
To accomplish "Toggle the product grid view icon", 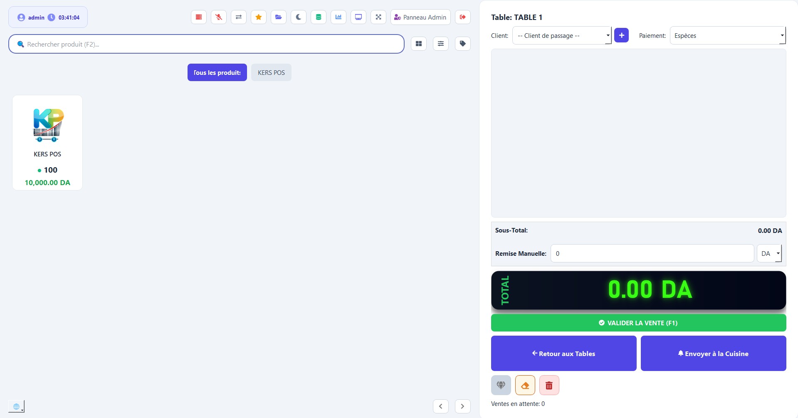I will tap(419, 44).
